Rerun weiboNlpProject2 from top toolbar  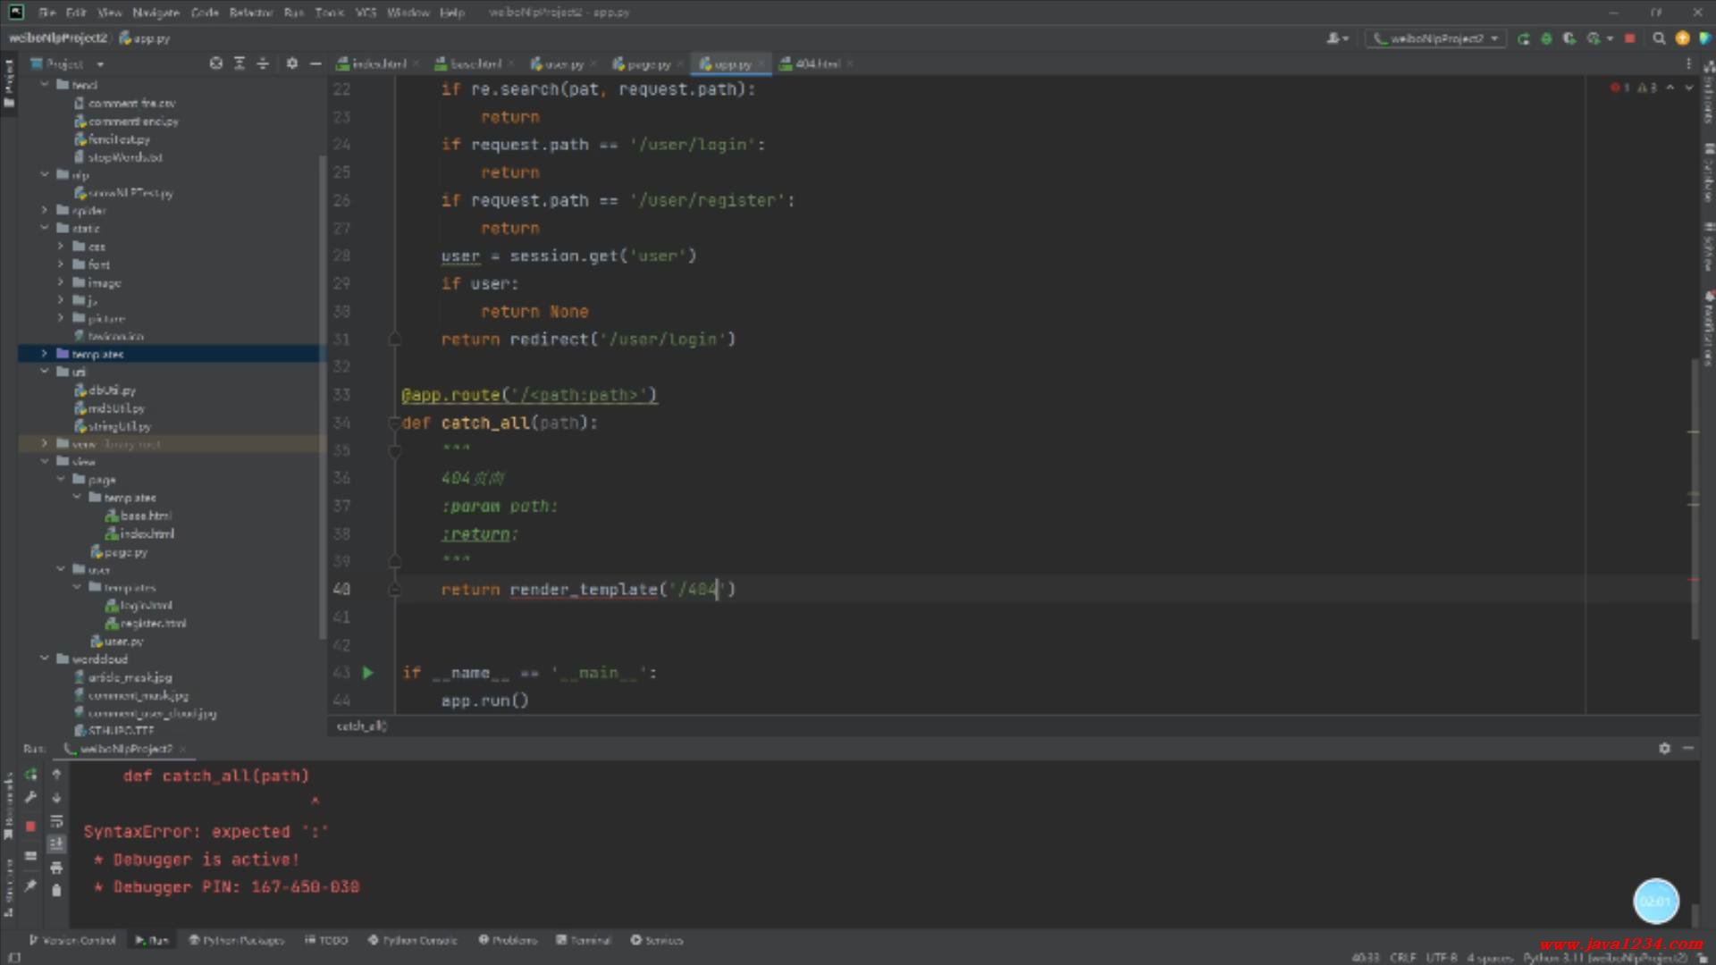(1524, 38)
